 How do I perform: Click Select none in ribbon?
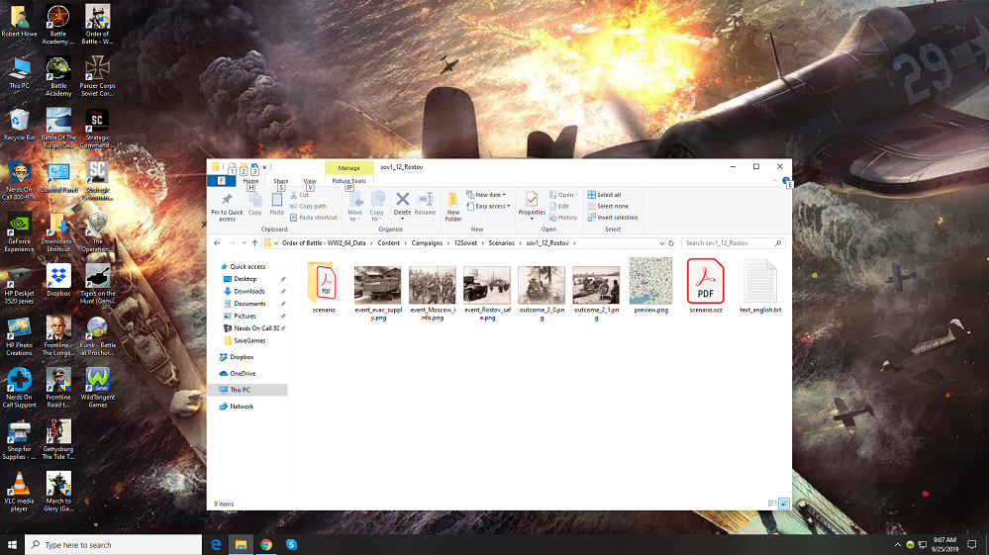[608, 206]
